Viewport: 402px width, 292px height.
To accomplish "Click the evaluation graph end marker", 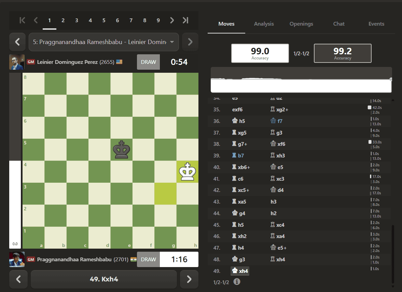I will pyautogui.click(x=391, y=80).
